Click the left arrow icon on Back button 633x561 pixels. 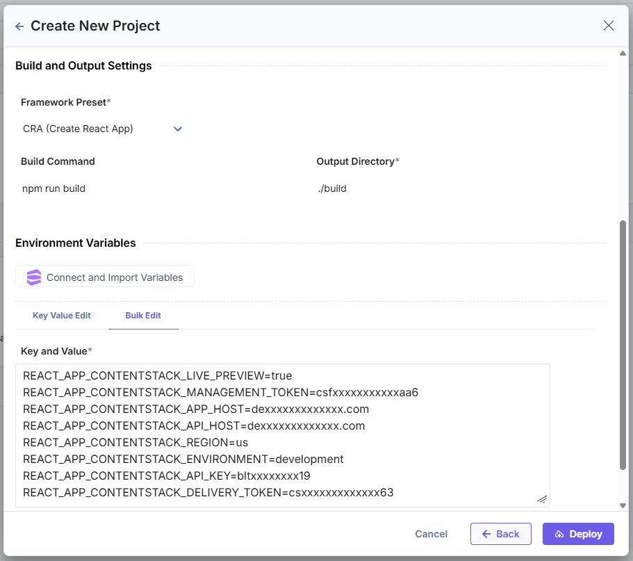[486, 534]
